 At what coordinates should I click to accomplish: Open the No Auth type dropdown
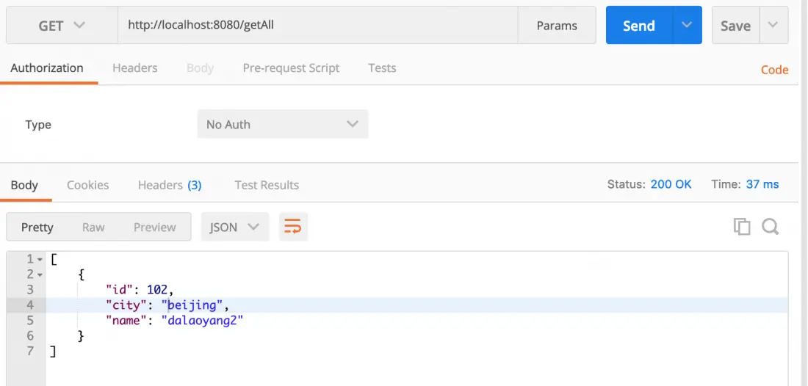[283, 125]
